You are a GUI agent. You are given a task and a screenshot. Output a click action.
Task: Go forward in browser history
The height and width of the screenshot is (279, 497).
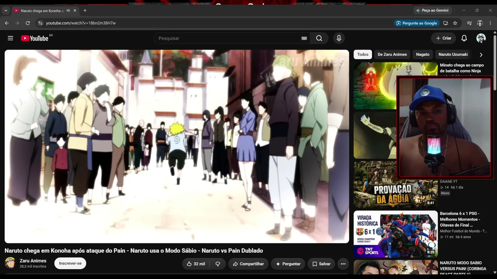pos(17,23)
